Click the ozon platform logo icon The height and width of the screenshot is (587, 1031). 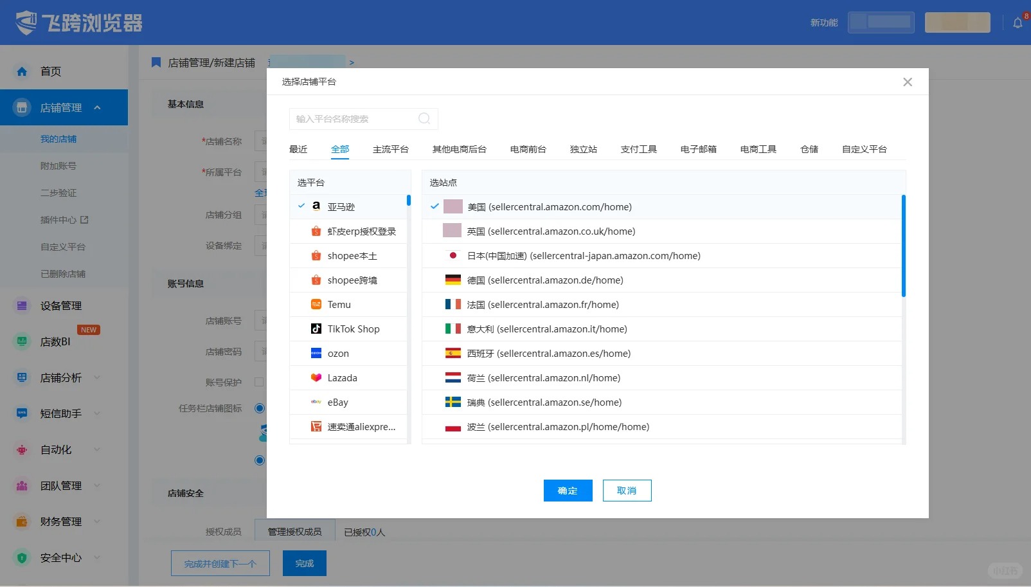pyautogui.click(x=316, y=353)
